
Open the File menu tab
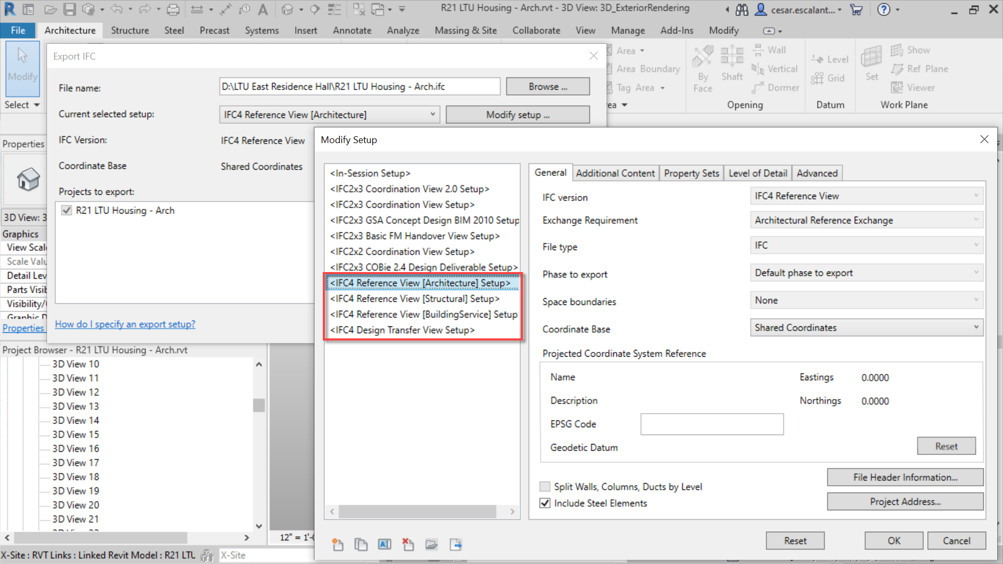click(x=18, y=30)
